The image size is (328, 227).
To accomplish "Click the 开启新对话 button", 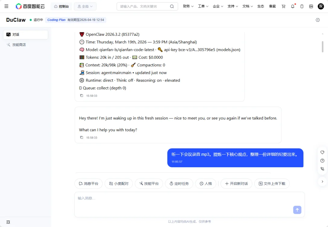I will coord(236,184).
